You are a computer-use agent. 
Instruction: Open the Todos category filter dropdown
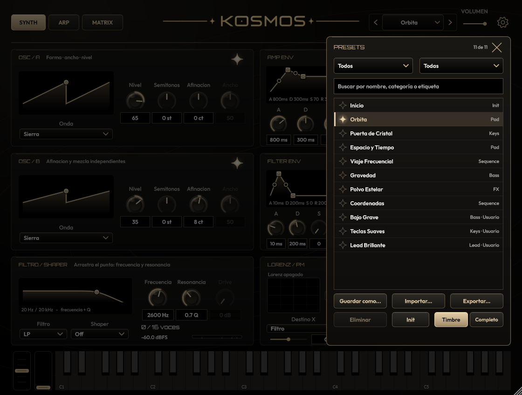point(373,66)
